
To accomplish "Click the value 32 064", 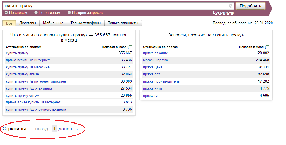I will point(126,74).
